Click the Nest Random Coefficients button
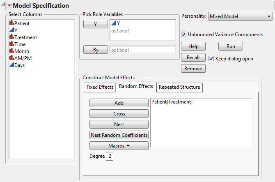275x182 pixels. pyautogui.click(x=119, y=135)
